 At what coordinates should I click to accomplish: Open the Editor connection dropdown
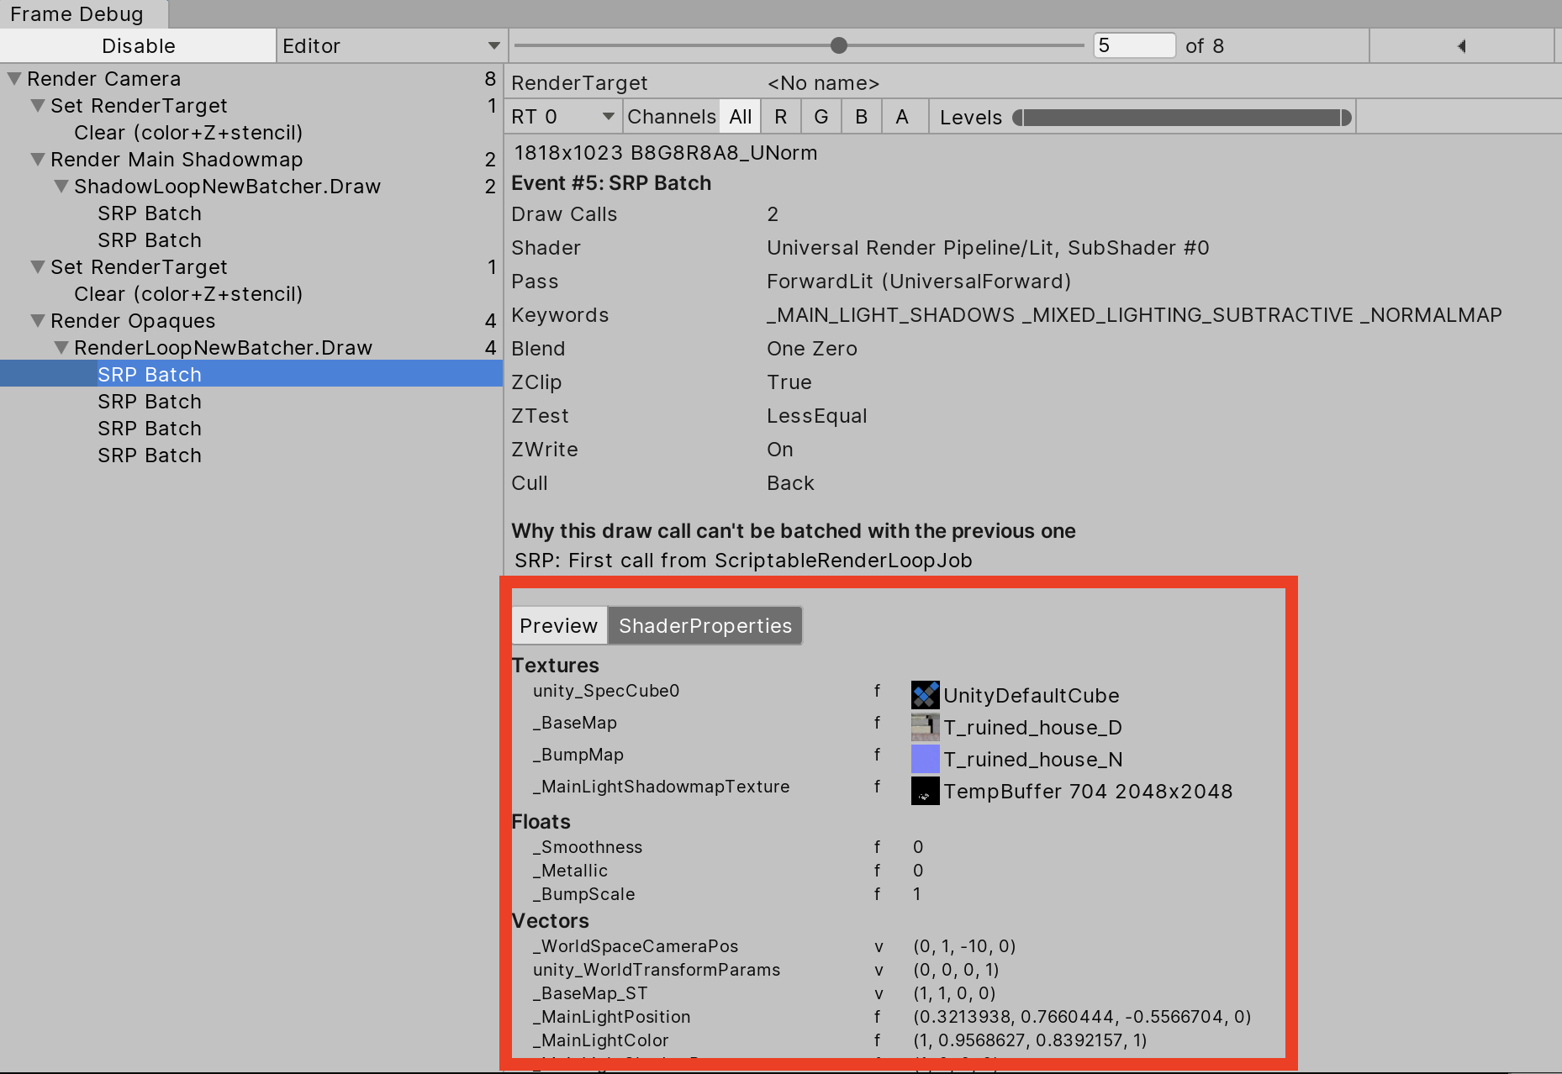pos(391,46)
